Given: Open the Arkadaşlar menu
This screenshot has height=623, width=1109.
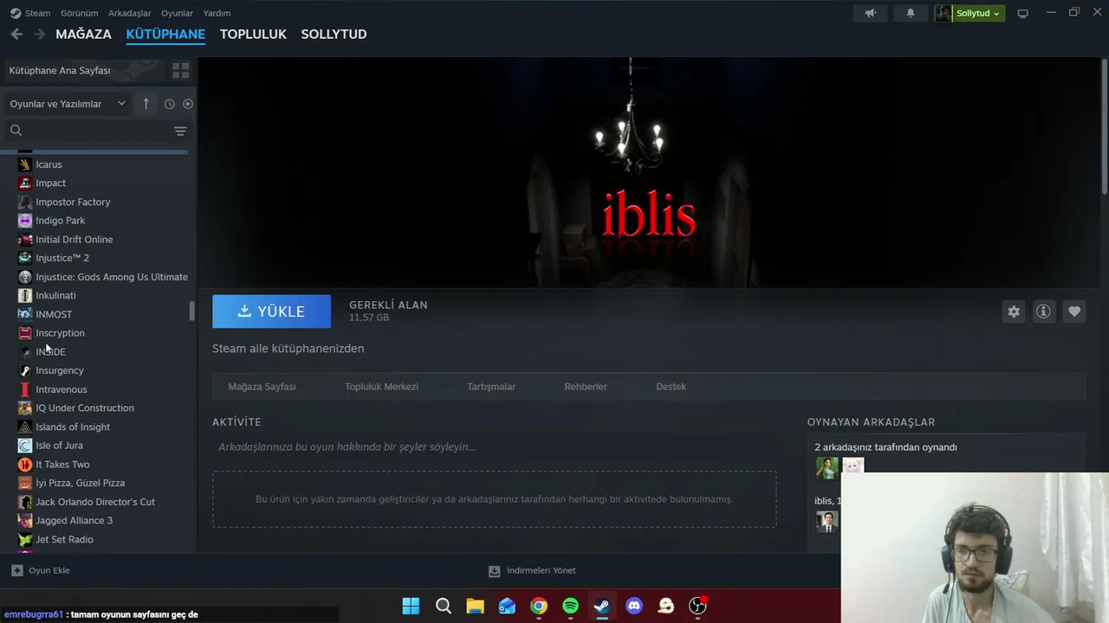Looking at the screenshot, I should coord(130,13).
